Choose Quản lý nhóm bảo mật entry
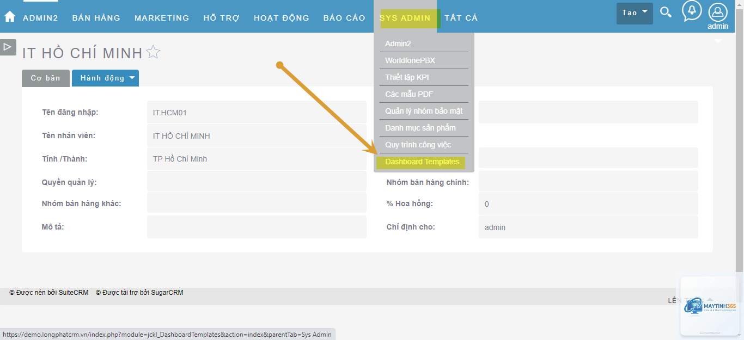 tap(424, 111)
